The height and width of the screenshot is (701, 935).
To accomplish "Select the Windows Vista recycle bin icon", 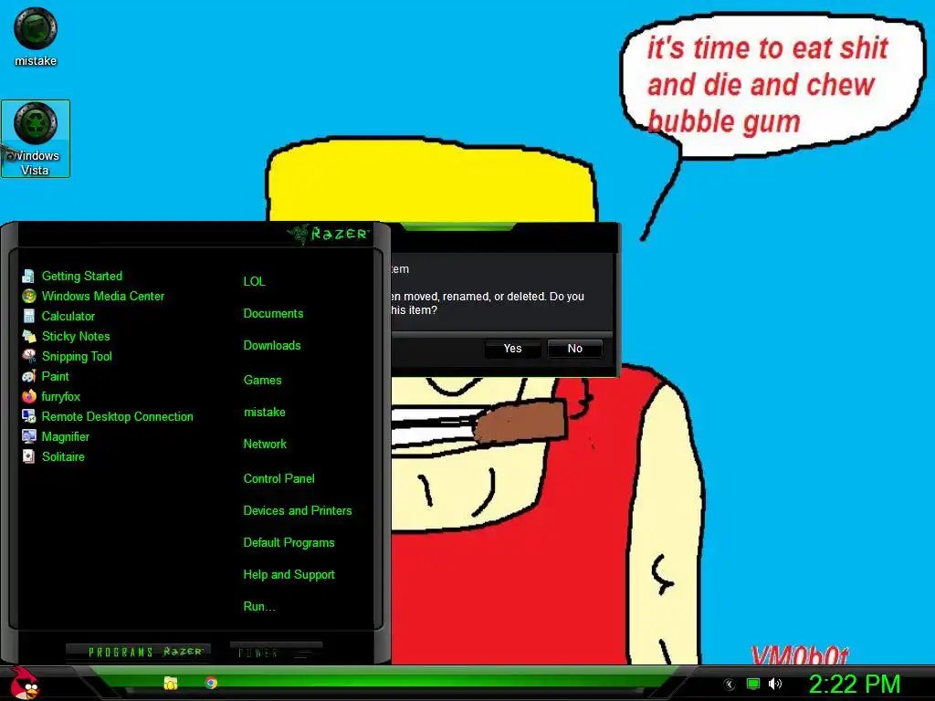I will (36, 139).
